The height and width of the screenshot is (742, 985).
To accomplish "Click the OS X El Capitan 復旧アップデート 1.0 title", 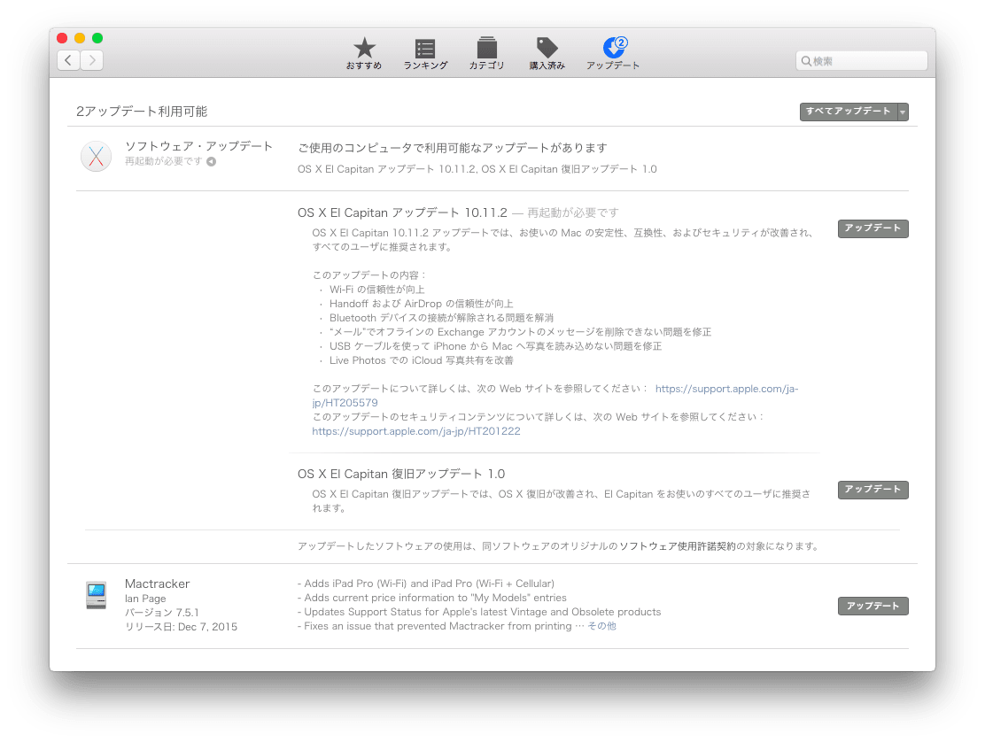I will [401, 474].
